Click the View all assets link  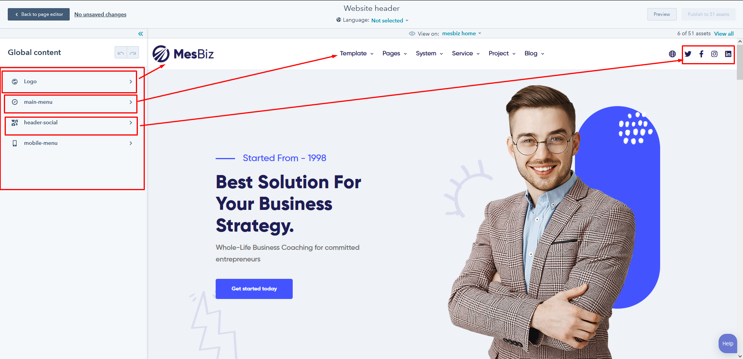[724, 34]
